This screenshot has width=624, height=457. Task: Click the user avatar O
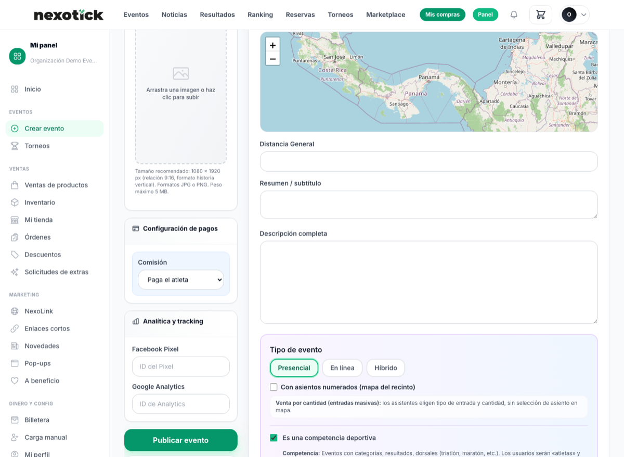click(569, 15)
